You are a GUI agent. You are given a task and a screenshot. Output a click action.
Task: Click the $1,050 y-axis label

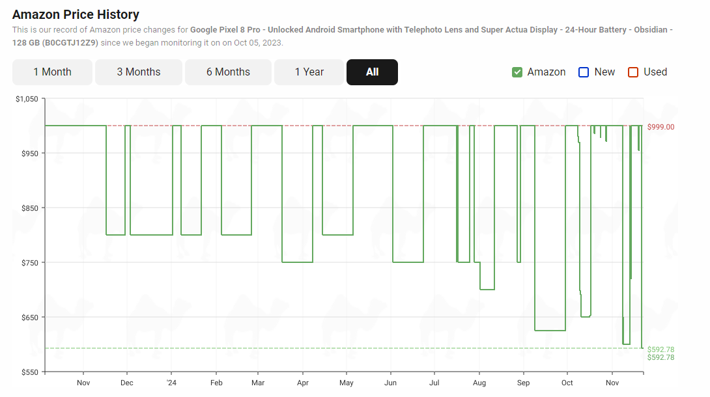27,99
